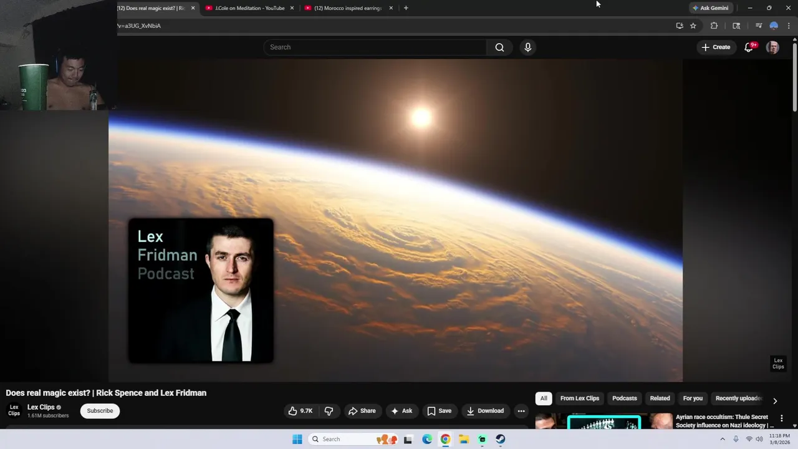Close the 'Does real magic exist?' tab
The height and width of the screenshot is (449, 798).
[193, 8]
